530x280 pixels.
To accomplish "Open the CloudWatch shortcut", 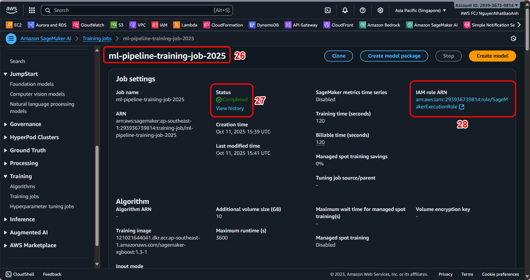I will pyautogui.click(x=88, y=25).
